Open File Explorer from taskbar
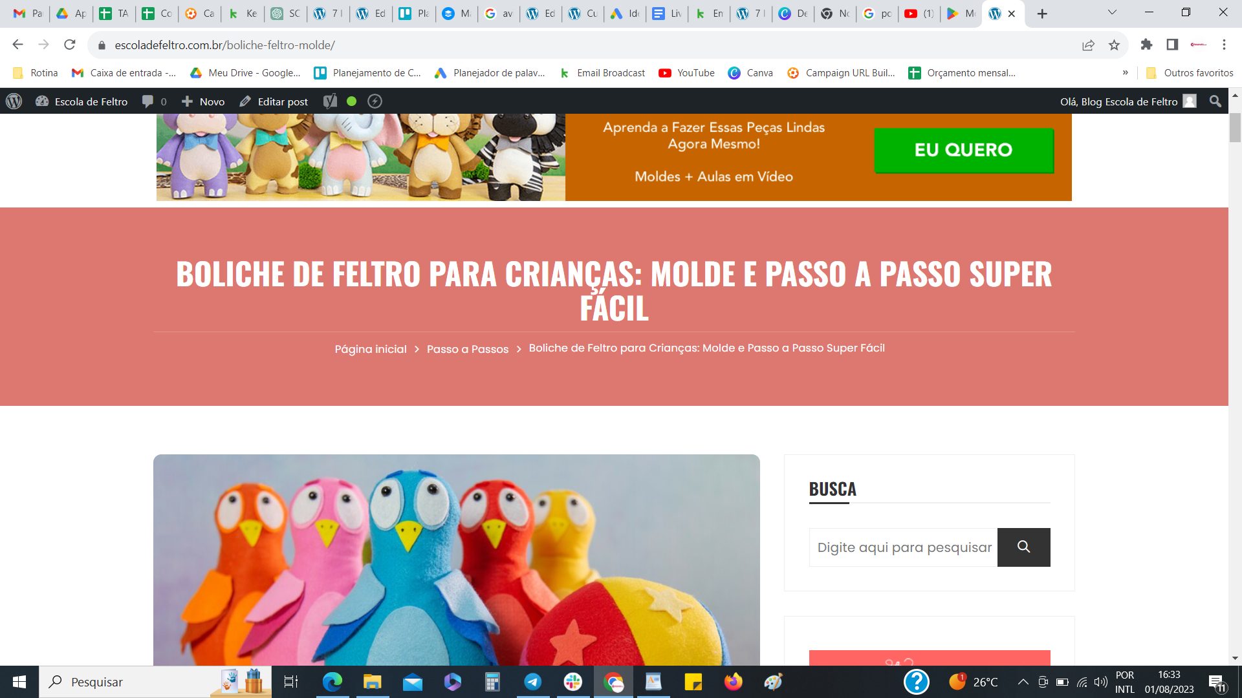The width and height of the screenshot is (1242, 698). tap(373, 682)
